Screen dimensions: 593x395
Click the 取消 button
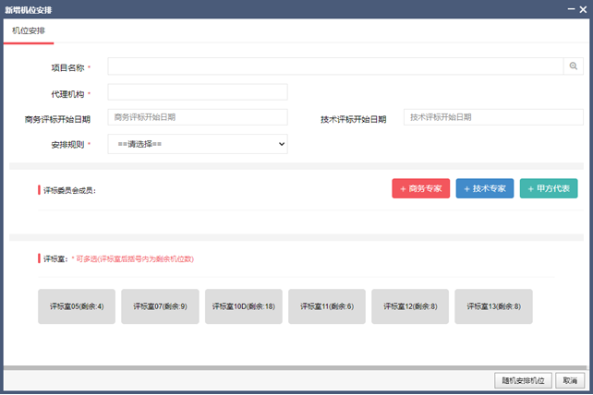[x=571, y=380]
